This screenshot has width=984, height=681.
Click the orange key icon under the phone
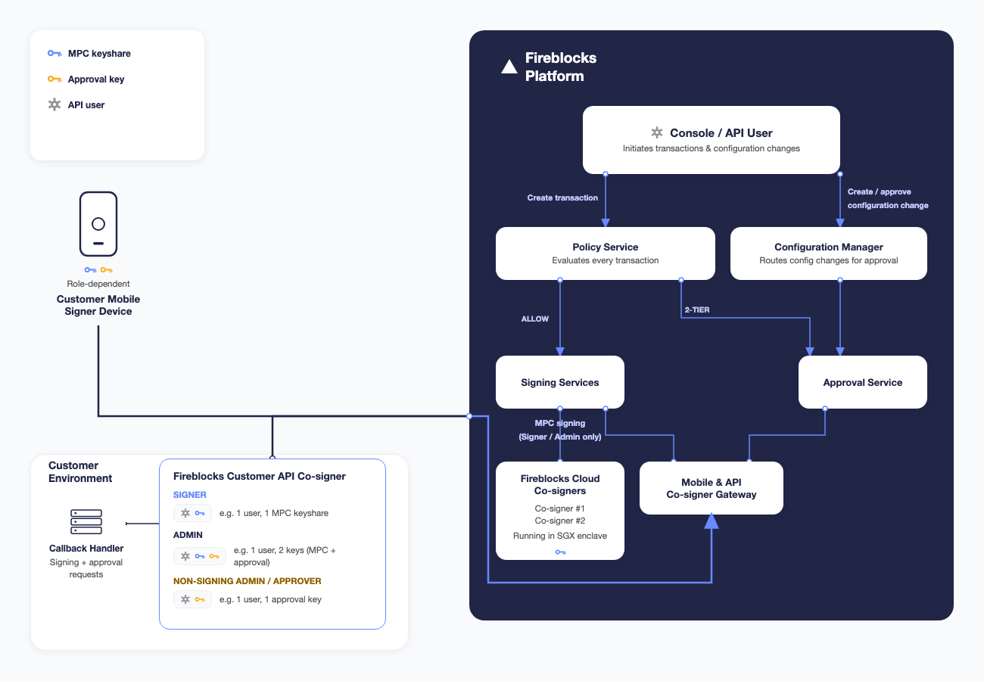(107, 270)
